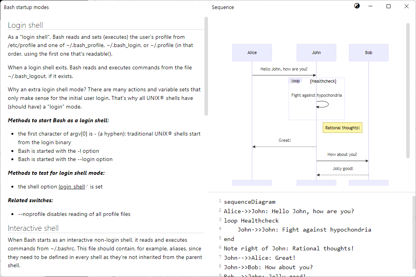
Task: Click the external link arrow after login_shell
Action: click(x=87, y=186)
